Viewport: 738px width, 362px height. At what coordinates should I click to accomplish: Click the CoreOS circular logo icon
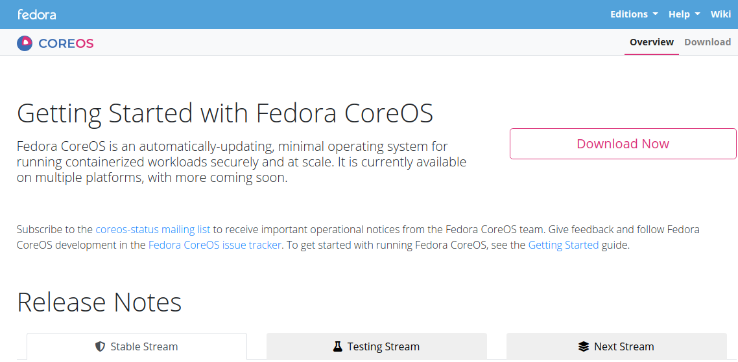pos(25,43)
